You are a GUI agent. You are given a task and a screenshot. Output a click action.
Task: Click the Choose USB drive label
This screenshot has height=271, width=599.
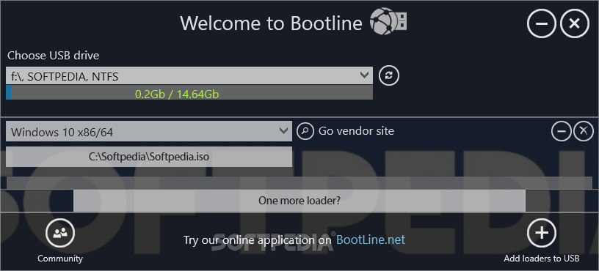pos(54,56)
